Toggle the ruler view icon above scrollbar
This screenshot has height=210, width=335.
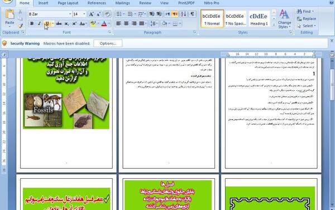[x=332, y=55]
